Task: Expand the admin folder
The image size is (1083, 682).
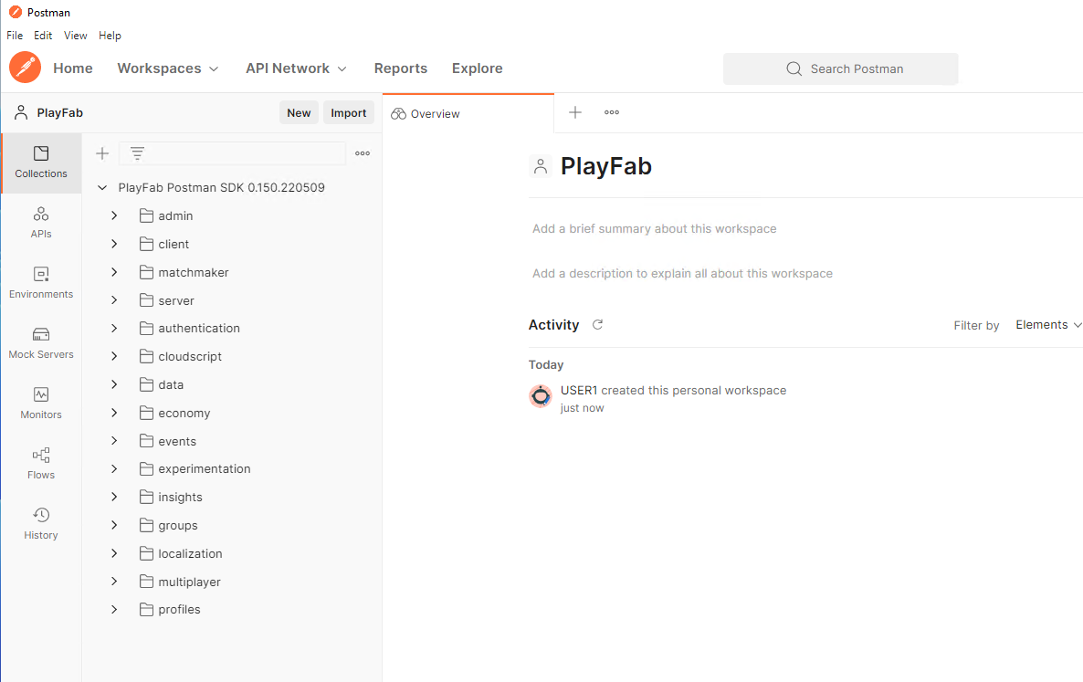Action: click(114, 215)
